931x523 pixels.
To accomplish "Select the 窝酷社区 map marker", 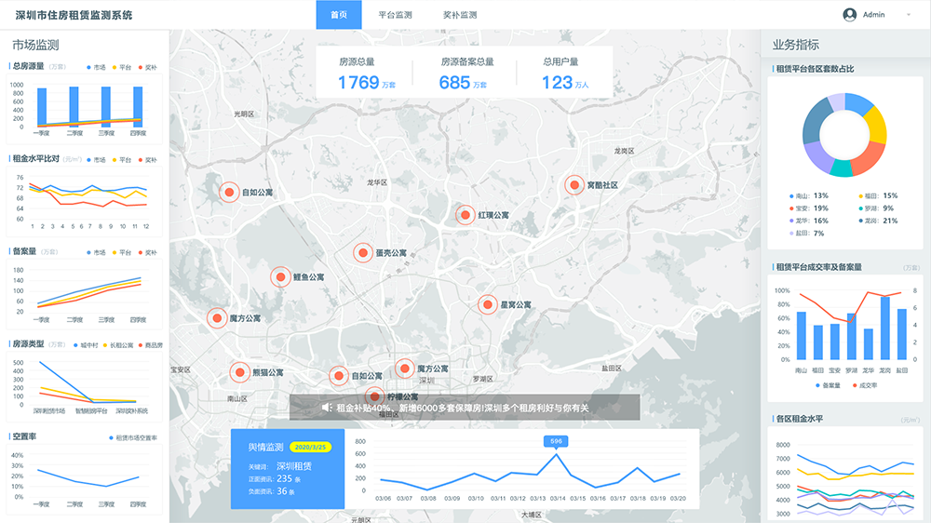I will coord(574,185).
